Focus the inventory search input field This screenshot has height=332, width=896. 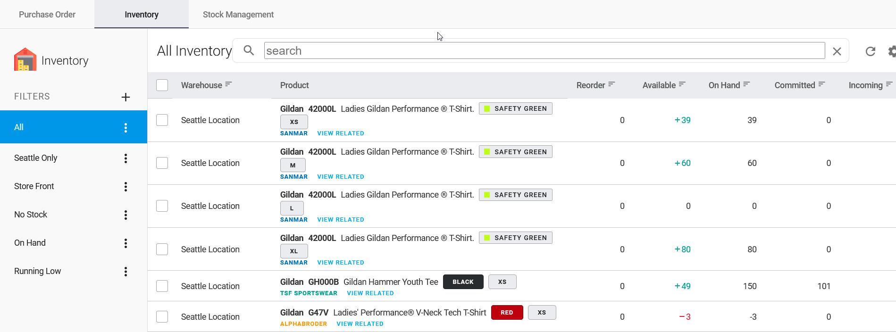[544, 51]
